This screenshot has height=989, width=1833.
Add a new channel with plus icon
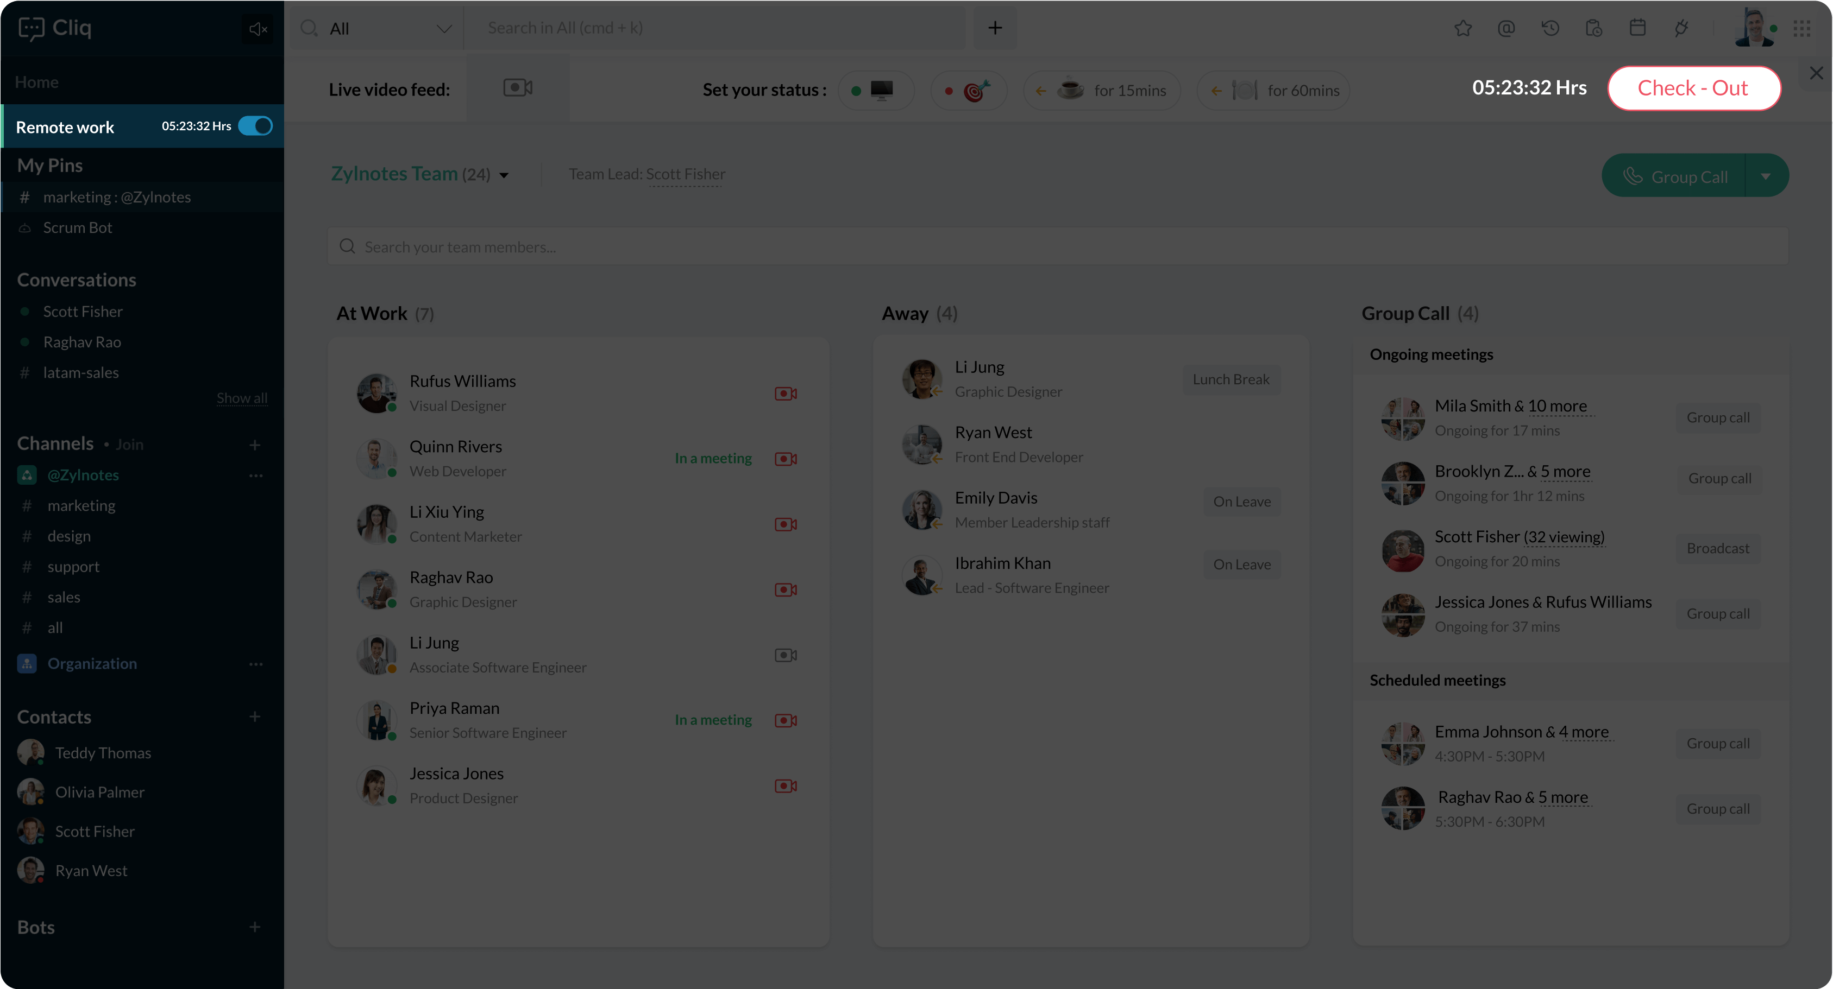click(x=255, y=445)
